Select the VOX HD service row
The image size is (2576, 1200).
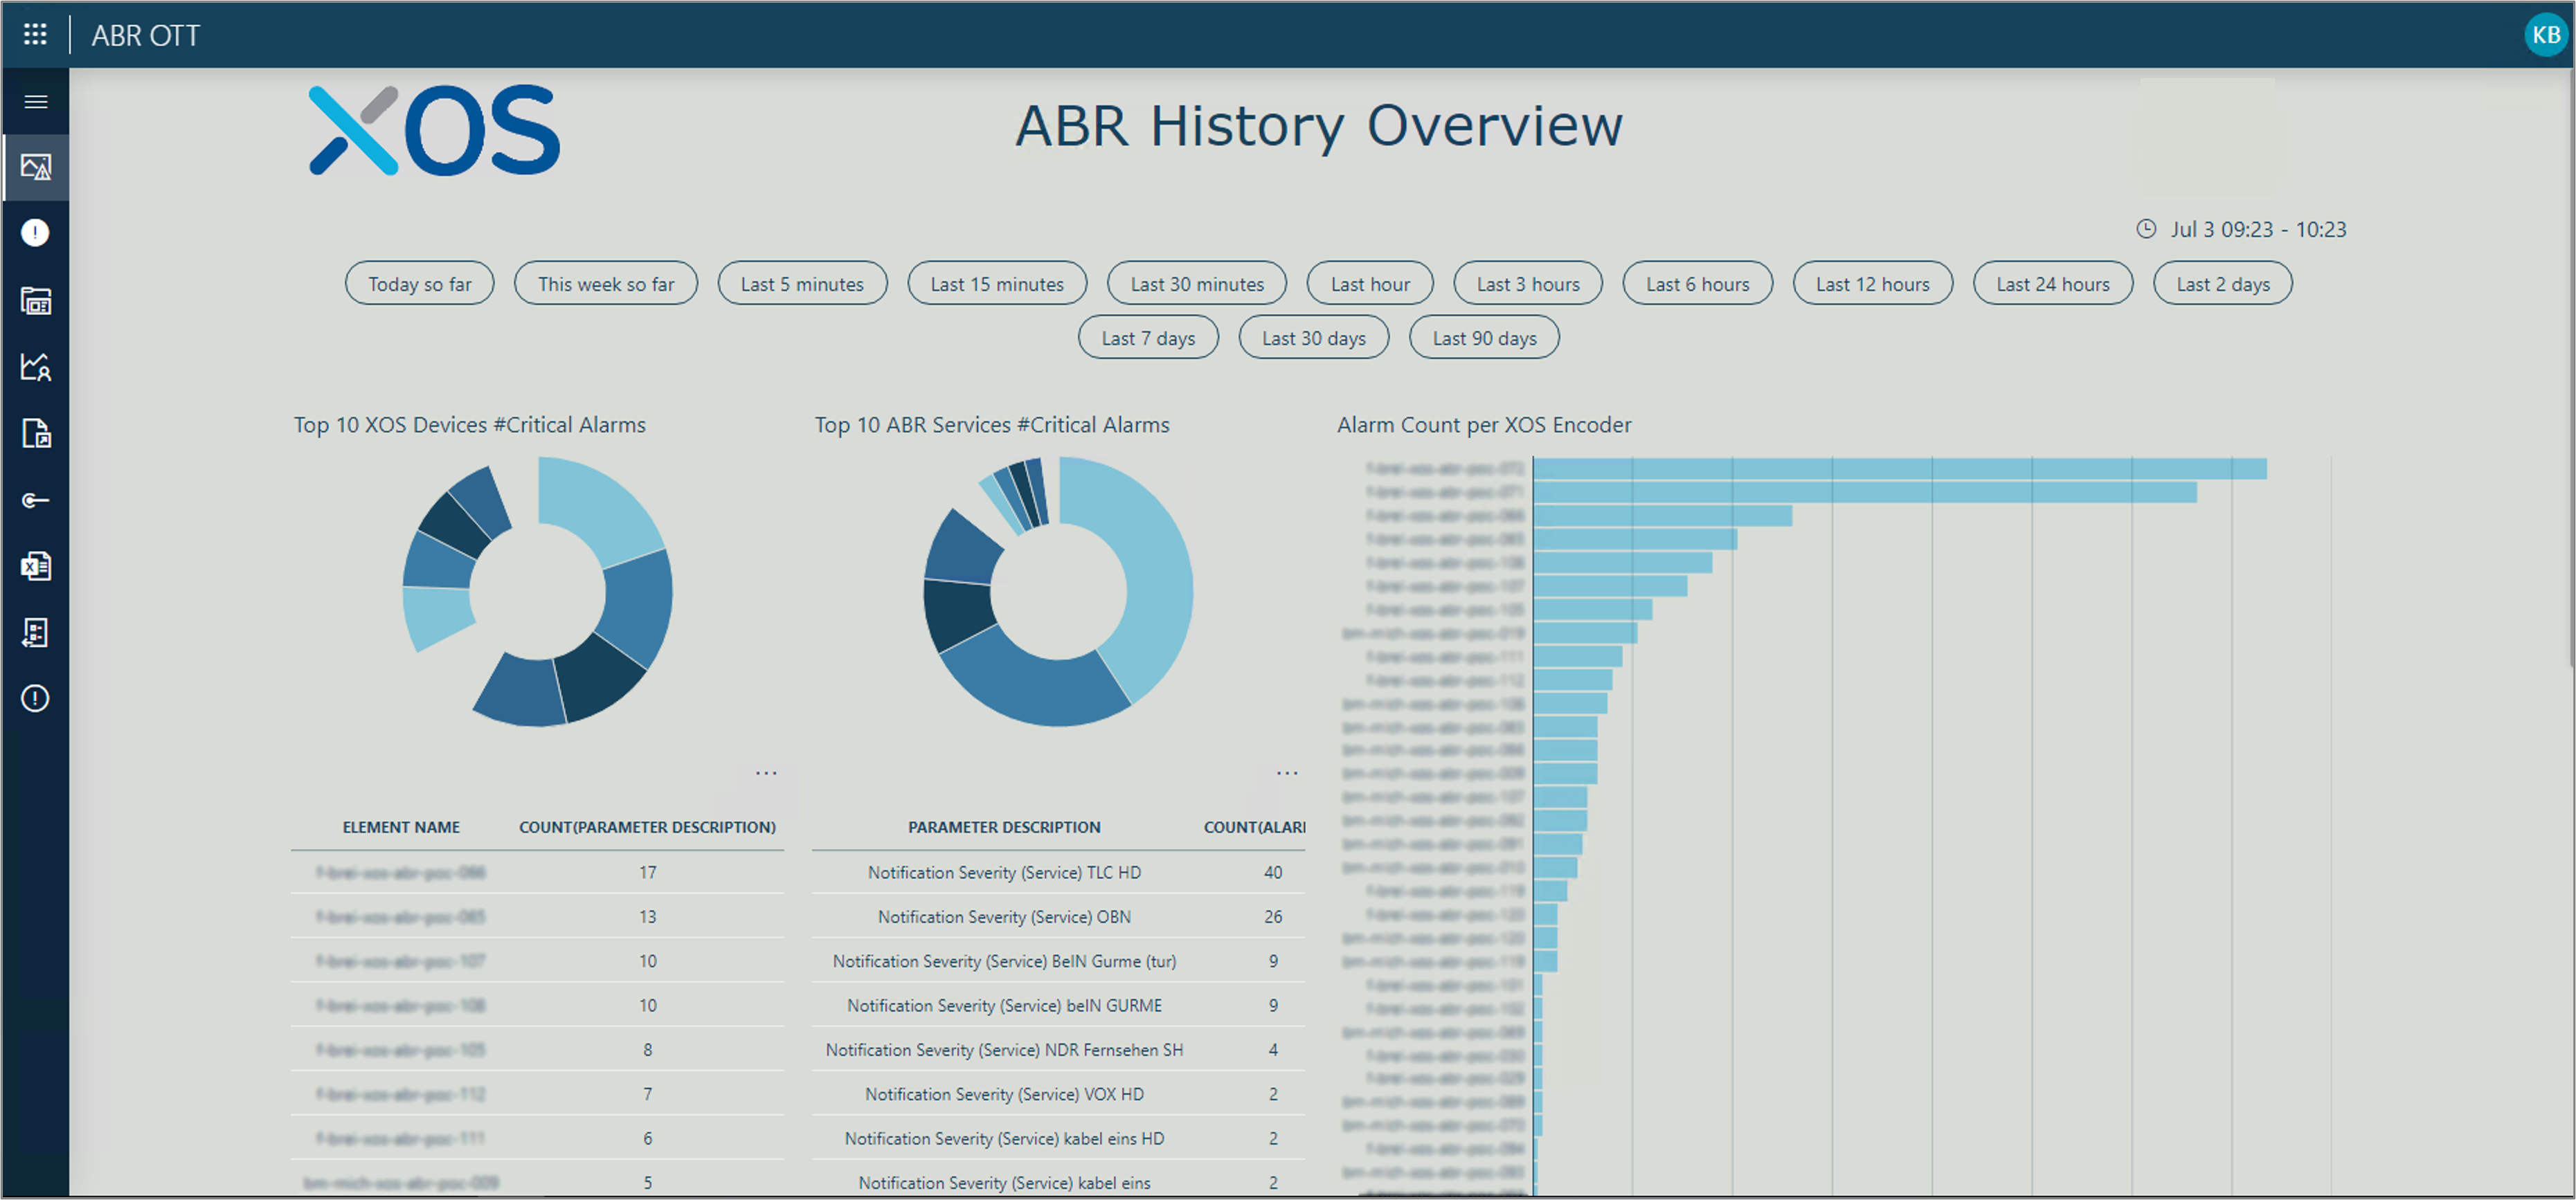click(1058, 1094)
